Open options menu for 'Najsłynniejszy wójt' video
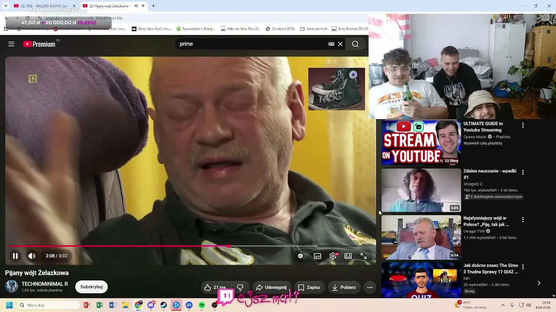 point(523,220)
